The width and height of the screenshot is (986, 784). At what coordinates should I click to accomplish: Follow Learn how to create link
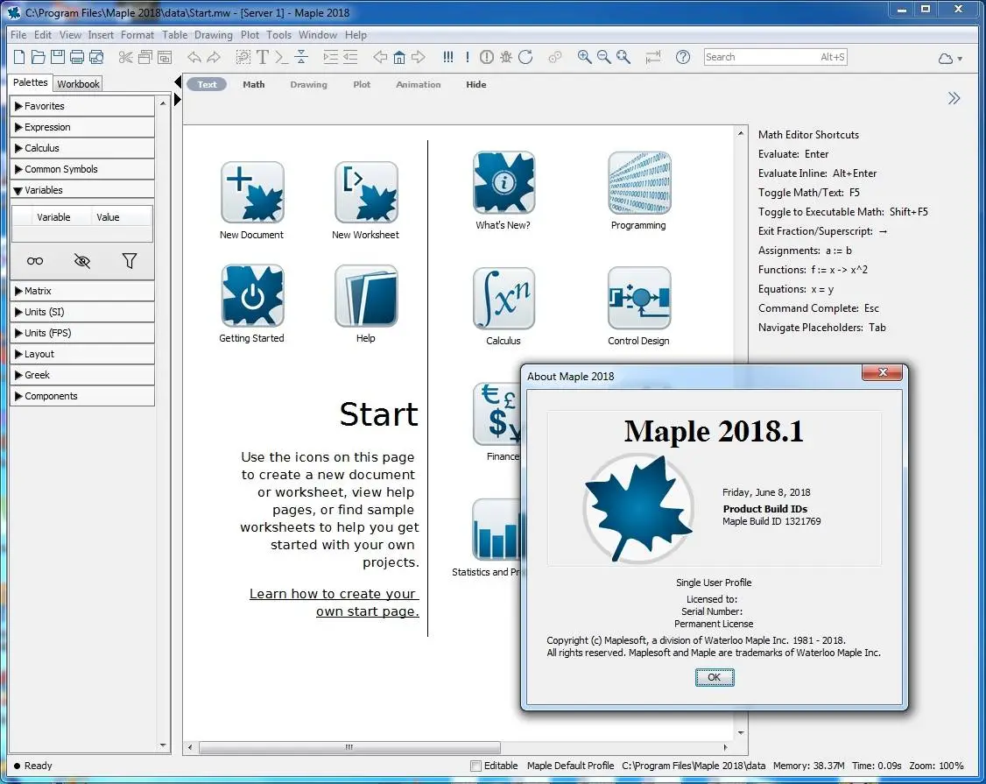[334, 603]
